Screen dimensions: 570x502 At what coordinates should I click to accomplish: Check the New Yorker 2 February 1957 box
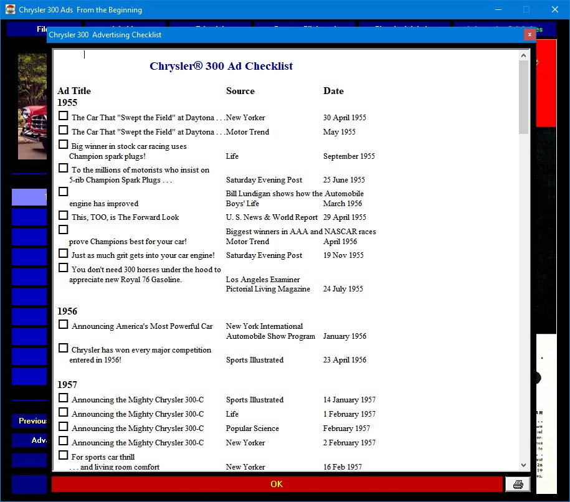(64, 440)
